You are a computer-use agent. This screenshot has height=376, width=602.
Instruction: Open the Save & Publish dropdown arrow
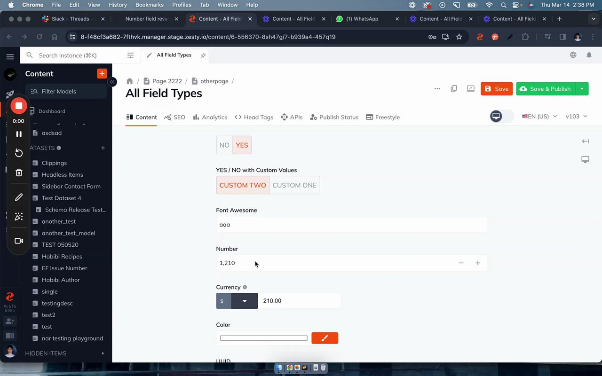click(582, 89)
